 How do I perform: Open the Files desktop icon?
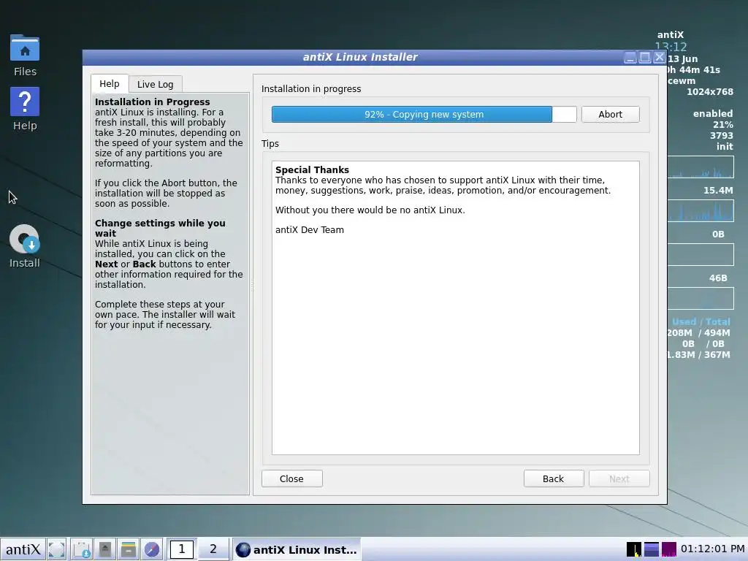[25, 56]
